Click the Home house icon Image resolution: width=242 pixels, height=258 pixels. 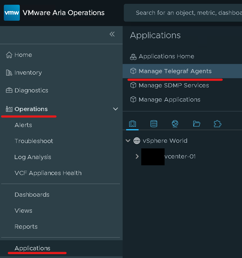[9, 55]
